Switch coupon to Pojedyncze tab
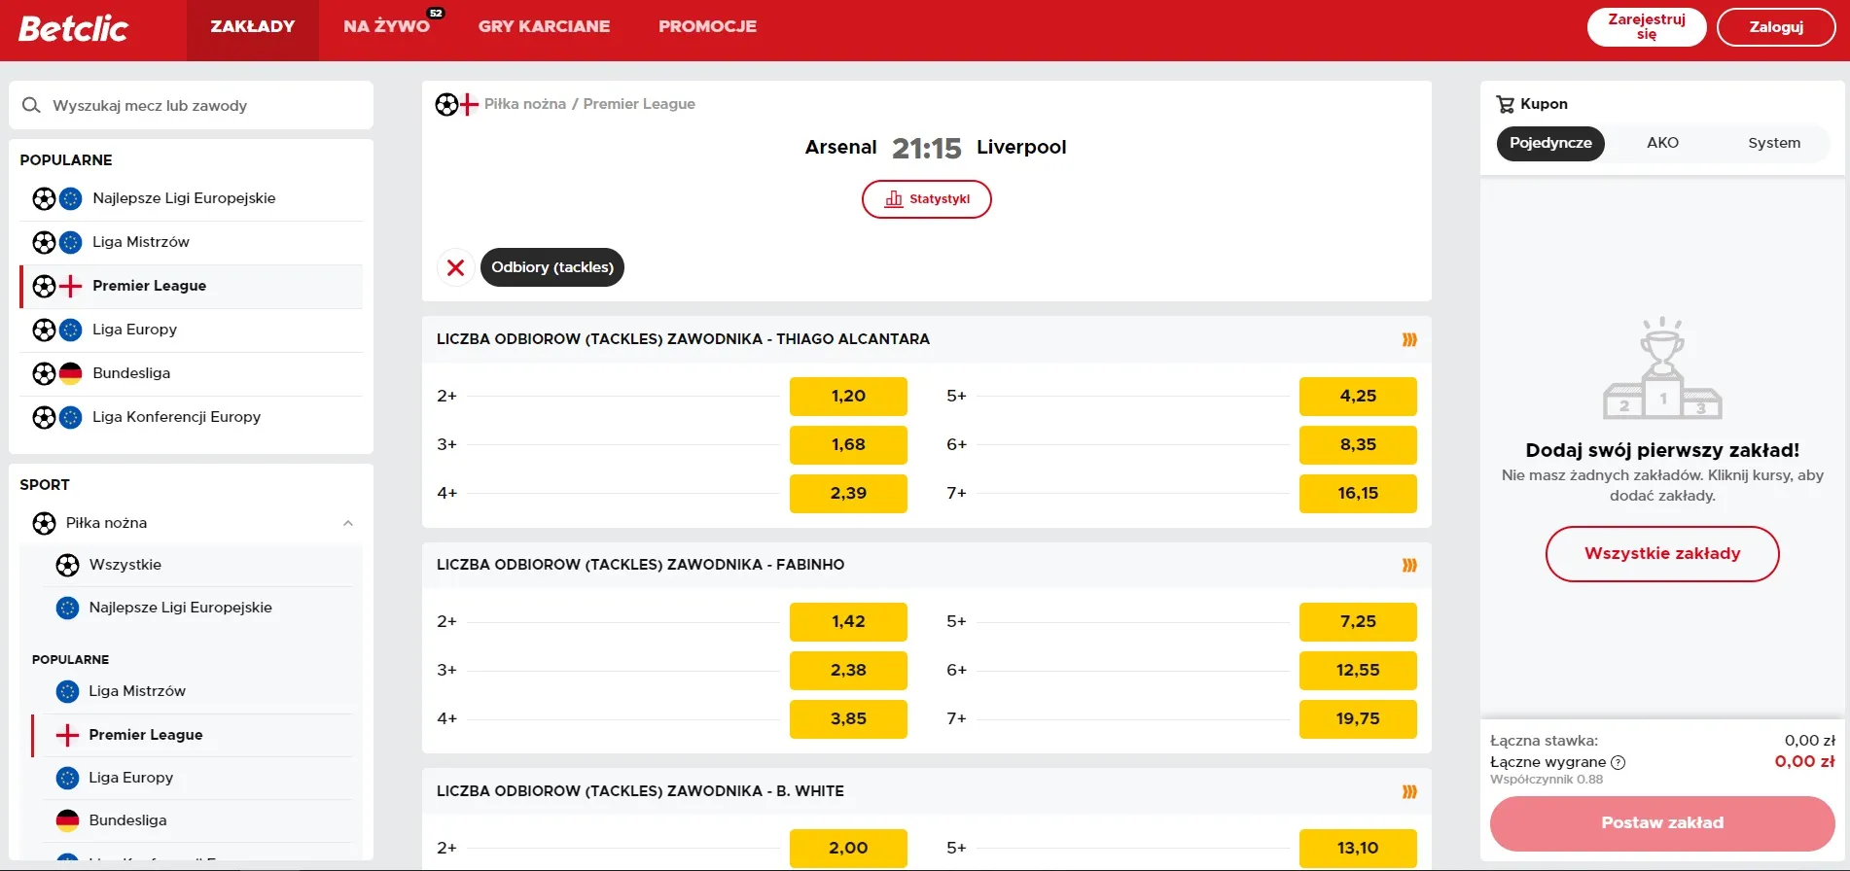Viewport: 1850px width, 871px height. pyautogui.click(x=1550, y=143)
